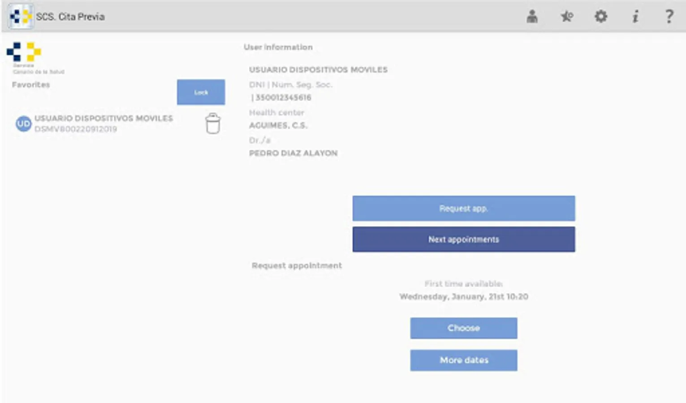Viewport: 686px width, 403px height.
Task: Click the Dr./a label
Action: point(260,140)
